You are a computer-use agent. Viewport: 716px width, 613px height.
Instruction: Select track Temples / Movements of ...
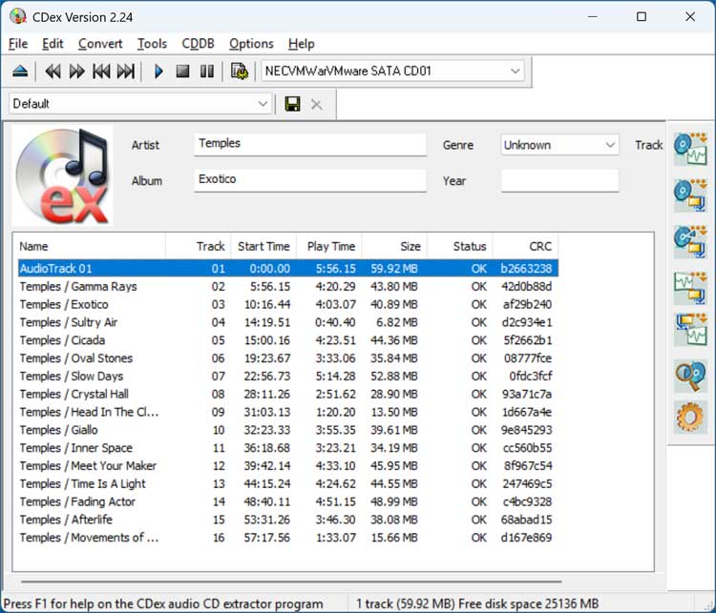(288, 538)
